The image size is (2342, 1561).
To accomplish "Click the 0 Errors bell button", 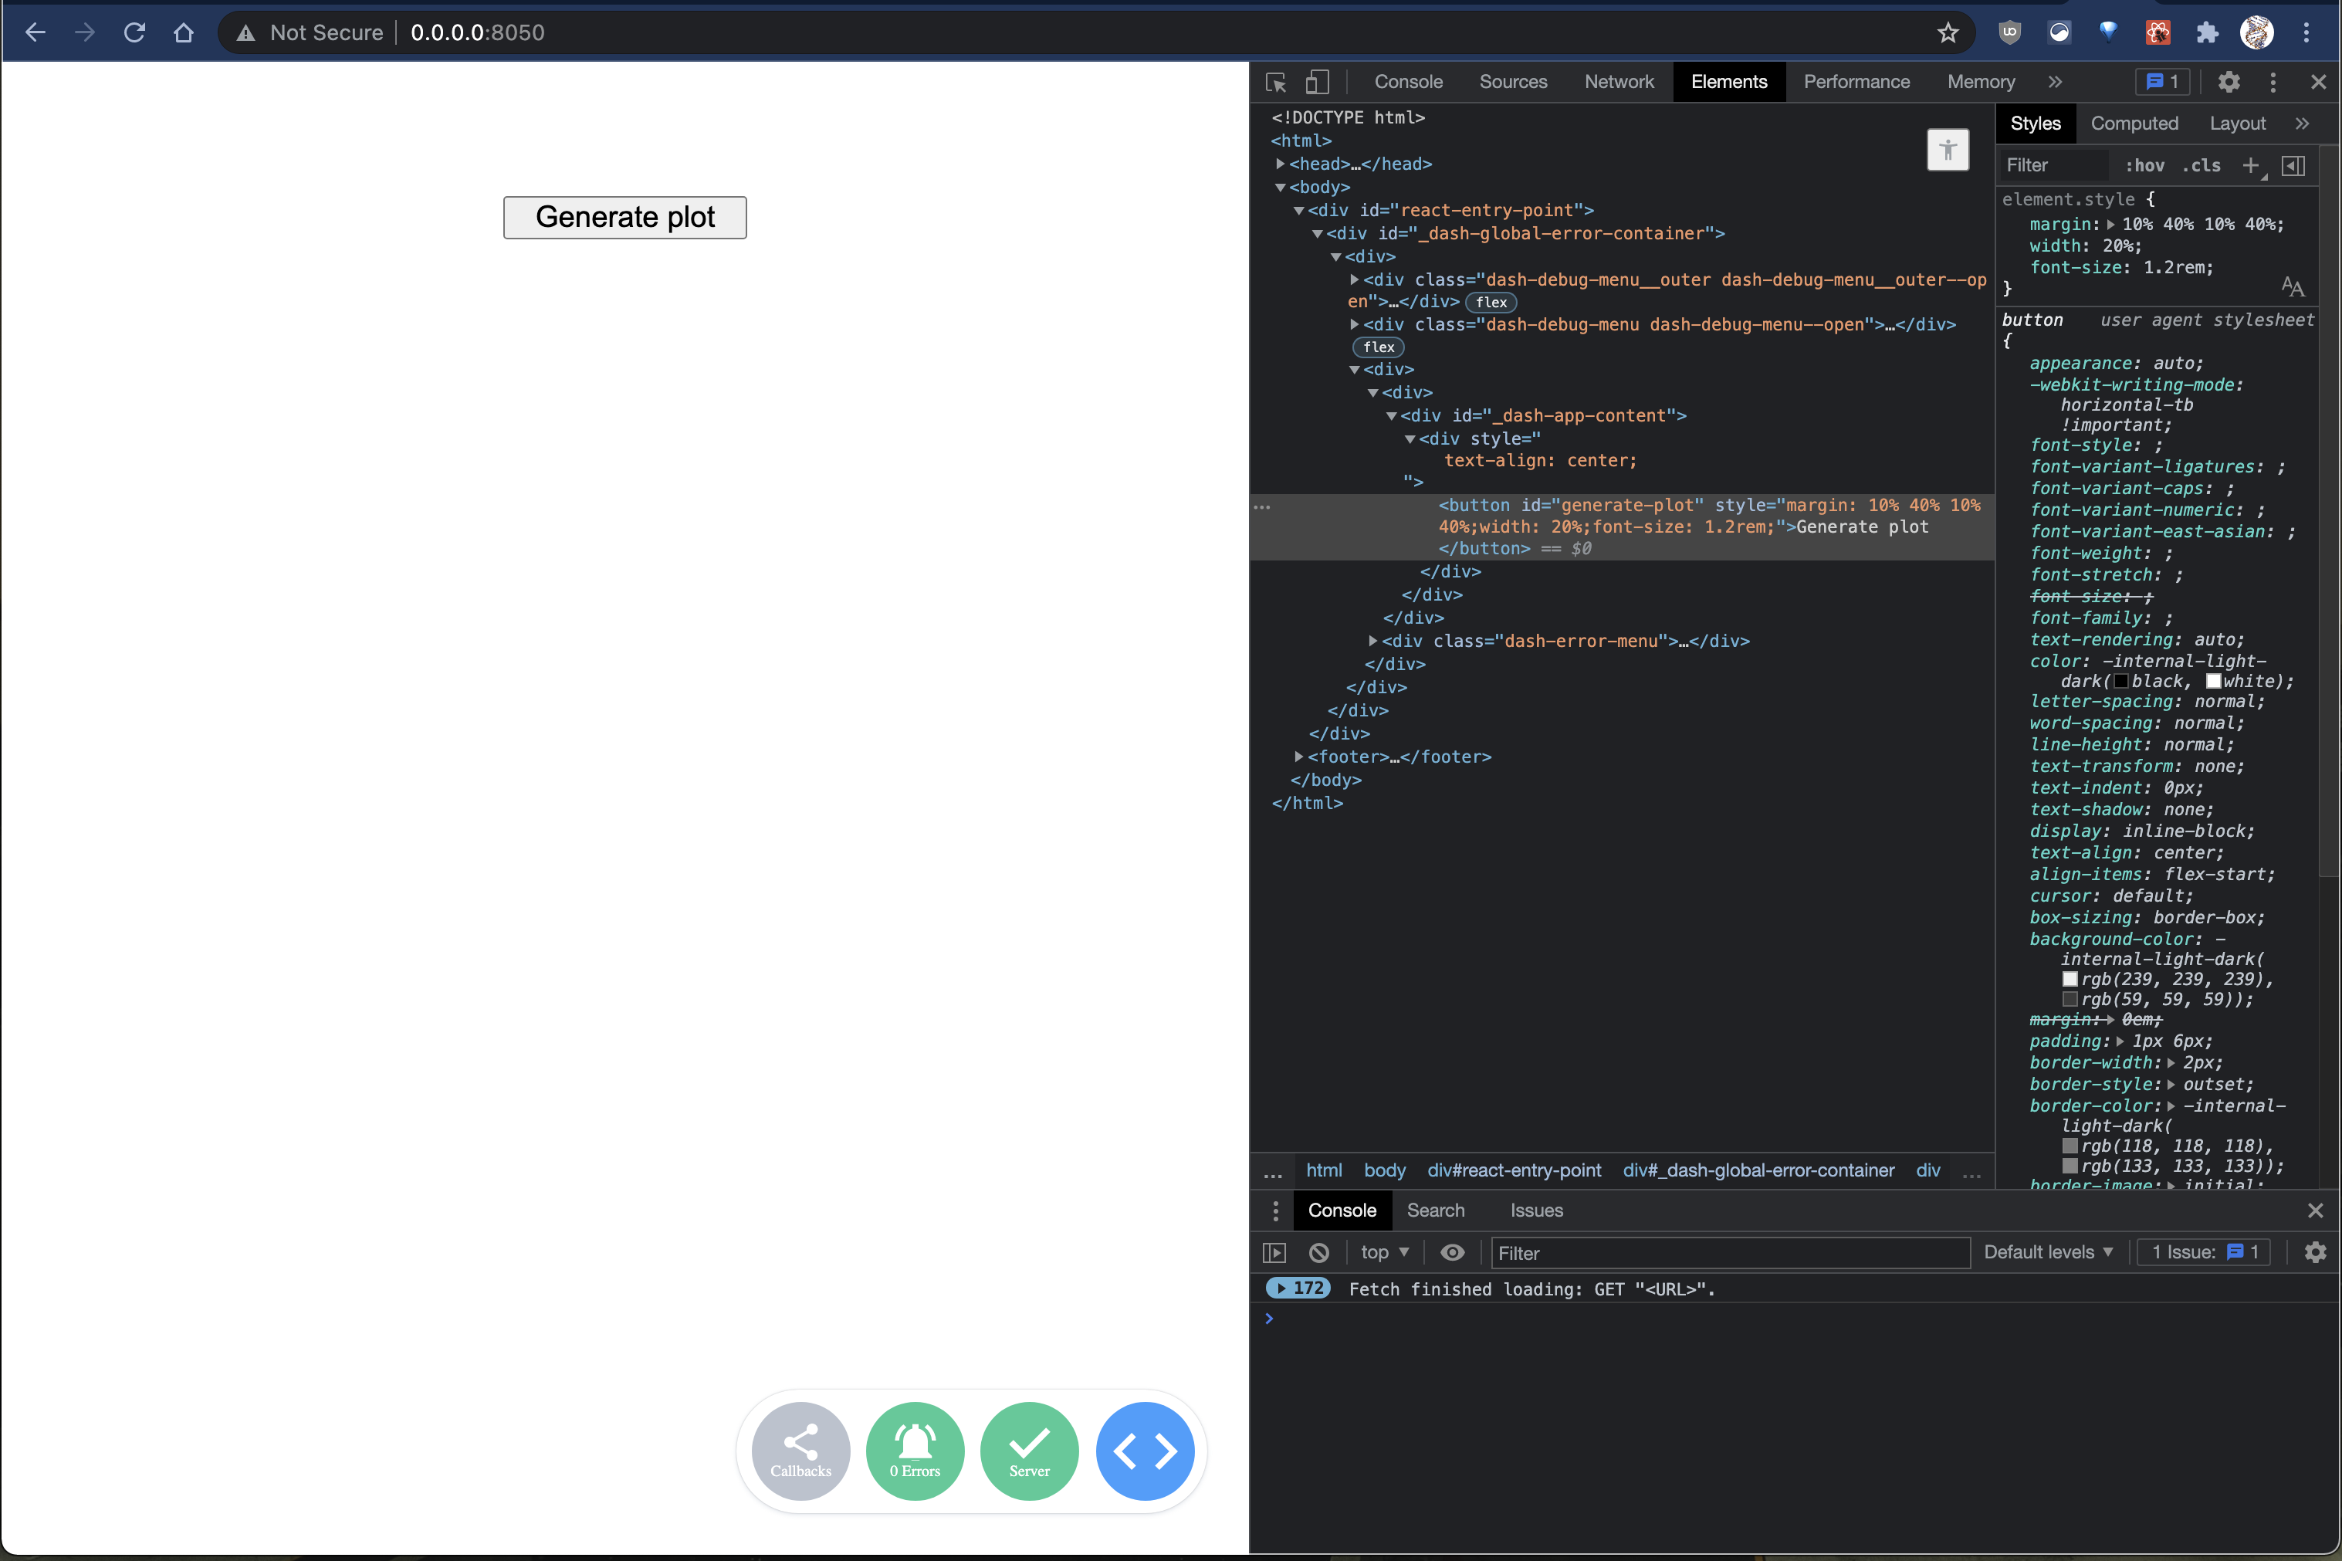I will (x=915, y=1451).
